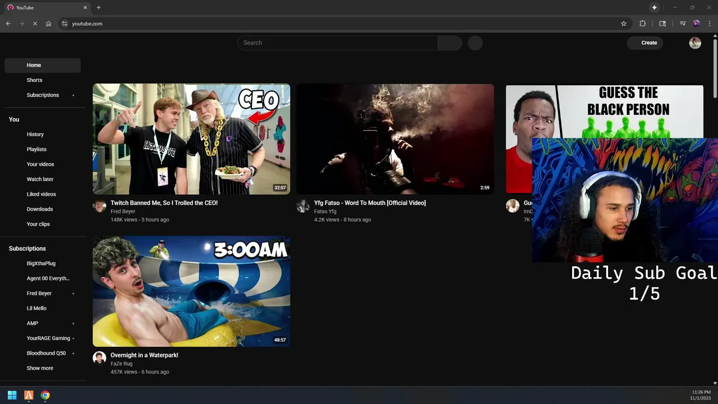The width and height of the screenshot is (718, 404).
Task: Click the Gemini sparkle icon in title bar
Action: tap(654, 7)
